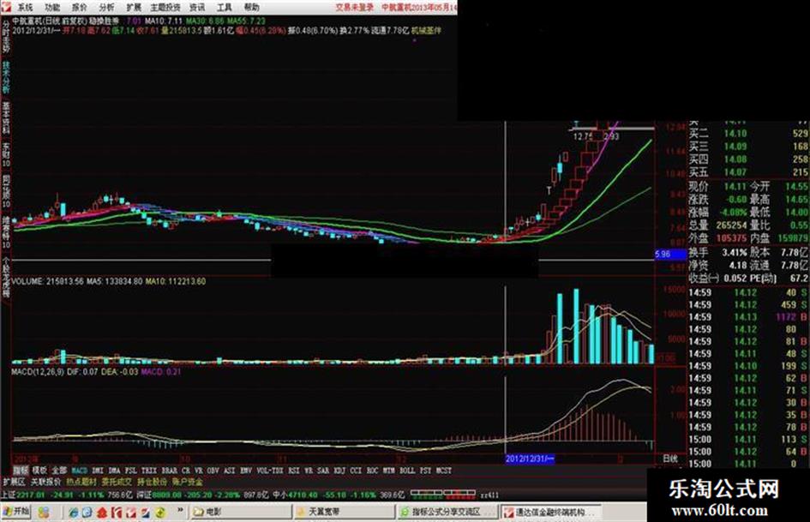The height and width of the screenshot is (522, 810).
Task: Open the 热点题材 tab
Action: [x=81, y=482]
